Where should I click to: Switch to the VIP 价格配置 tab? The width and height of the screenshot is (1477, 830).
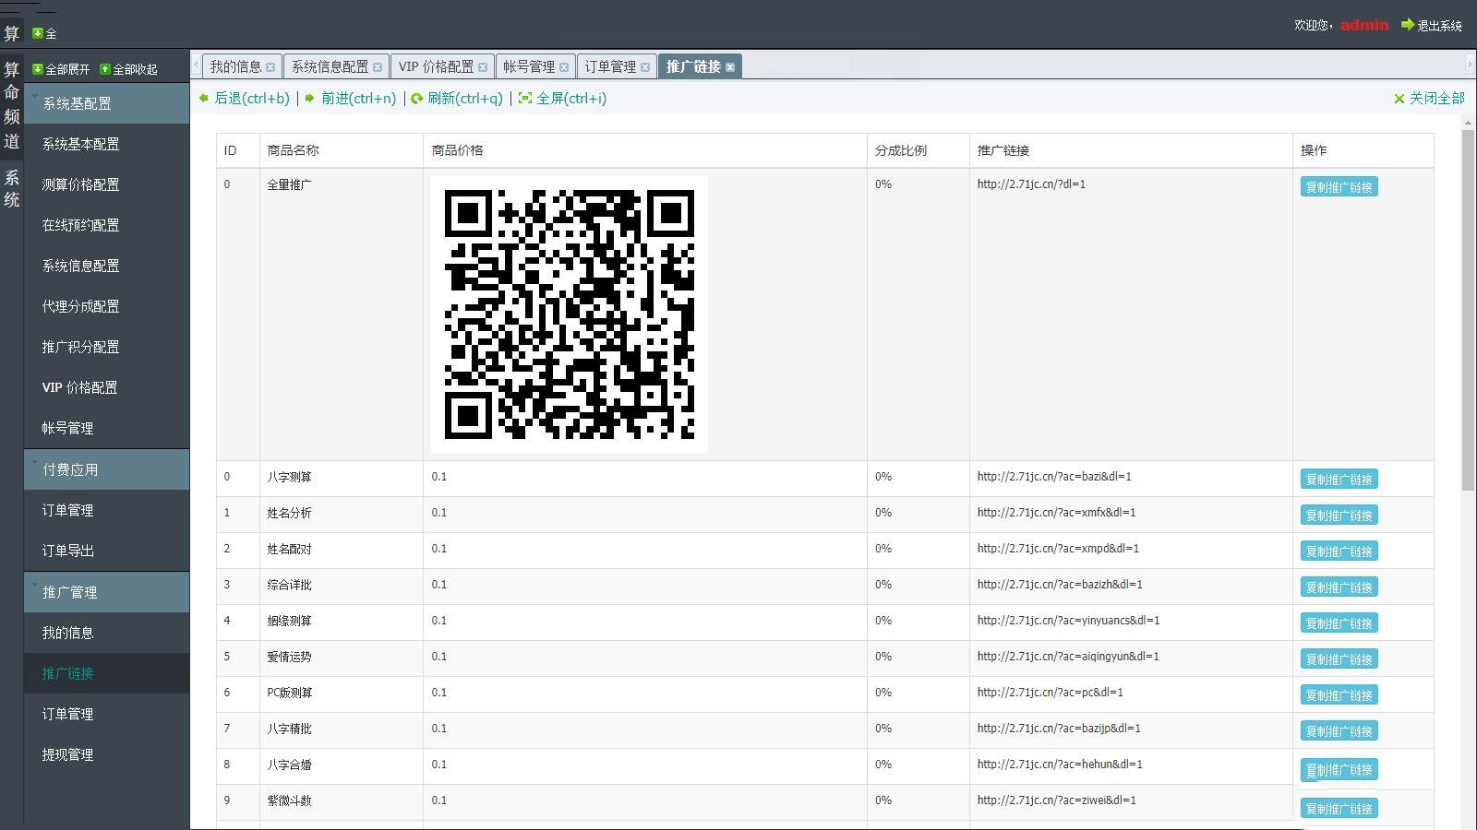click(435, 66)
